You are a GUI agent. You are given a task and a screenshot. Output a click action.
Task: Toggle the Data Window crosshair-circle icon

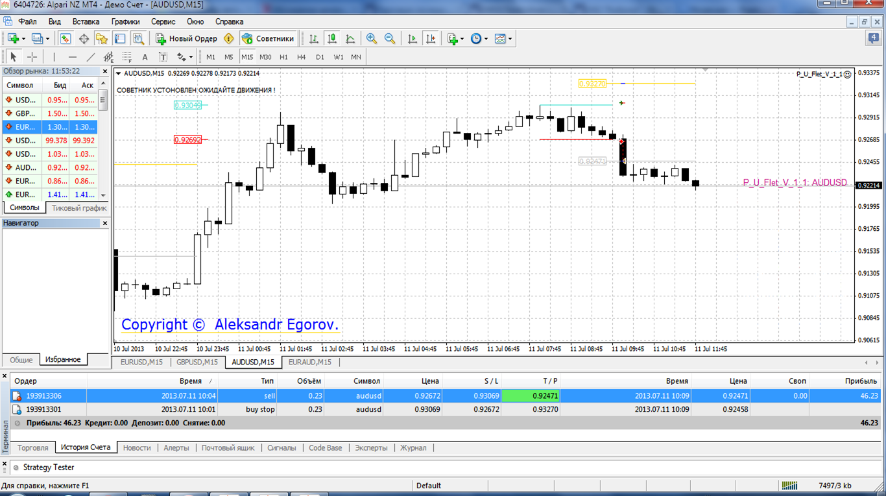pos(84,39)
